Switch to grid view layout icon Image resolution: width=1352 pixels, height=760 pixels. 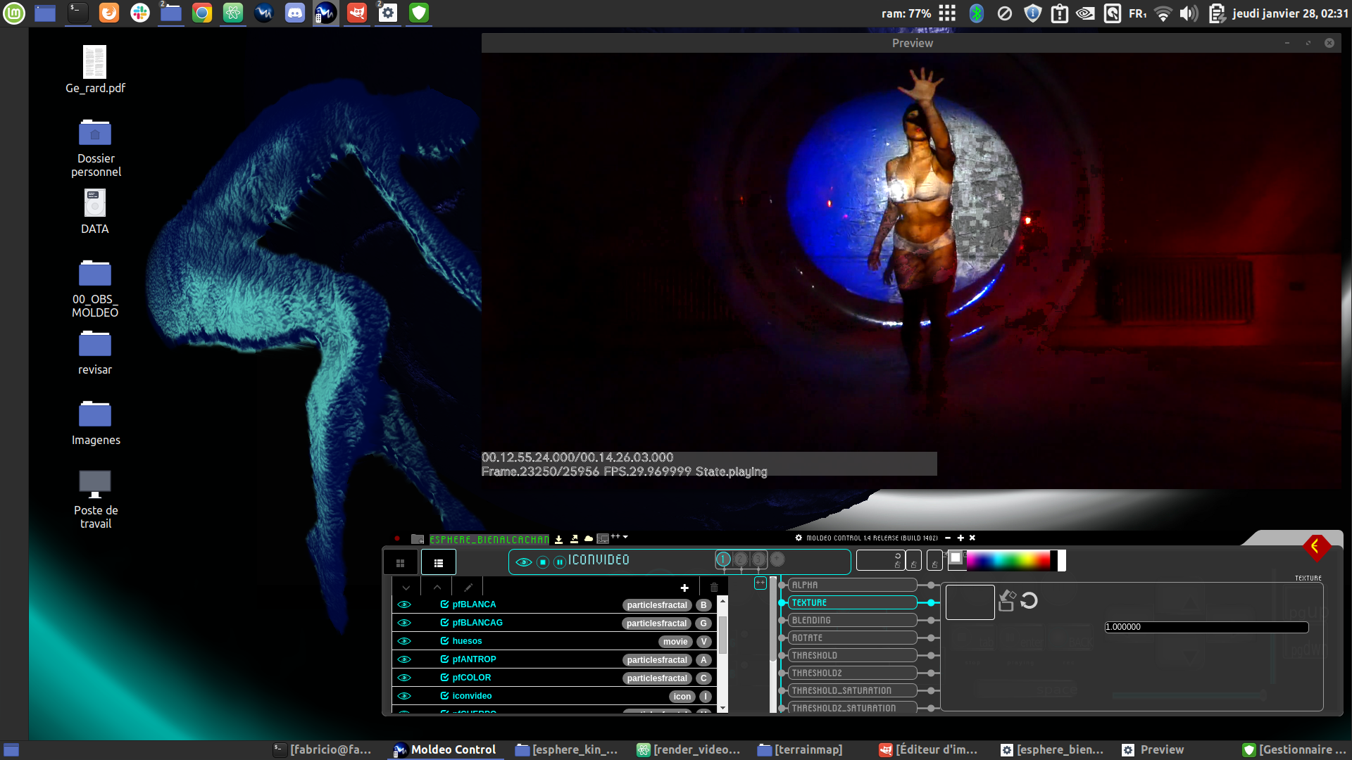point(401,563)
